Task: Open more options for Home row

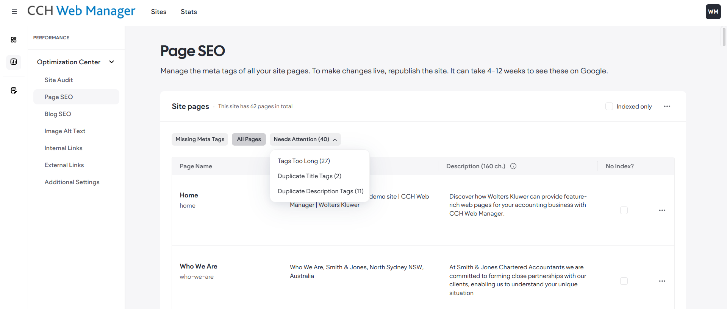Action: point(662,210)
